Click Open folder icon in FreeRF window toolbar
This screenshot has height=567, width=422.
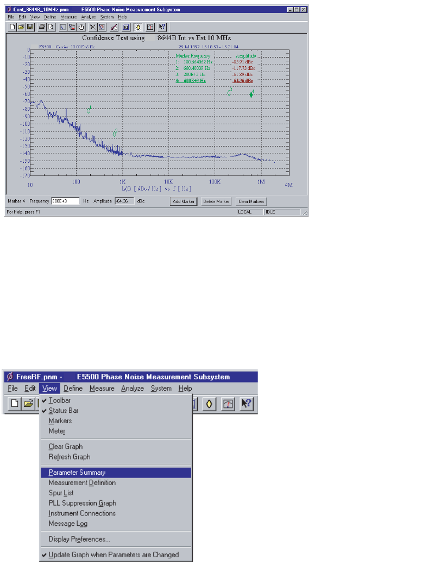pos(29,404)
